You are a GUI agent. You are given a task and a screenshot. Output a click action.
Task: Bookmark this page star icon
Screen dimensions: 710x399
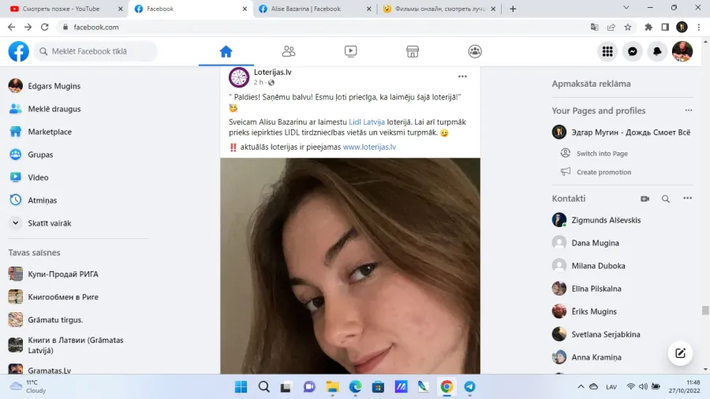pyautogui.click(x=628, y=27)
